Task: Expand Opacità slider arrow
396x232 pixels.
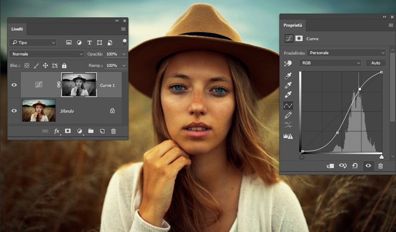Action: tap(124, 54)
